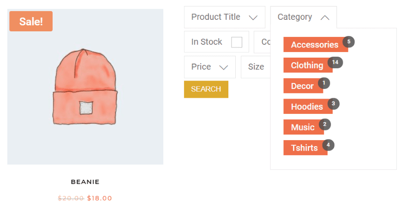Image resolution: width=406 pixels, height=206 pixels.
Task: Choose the Hoodies category option
Action: click(x=307, y=106)
